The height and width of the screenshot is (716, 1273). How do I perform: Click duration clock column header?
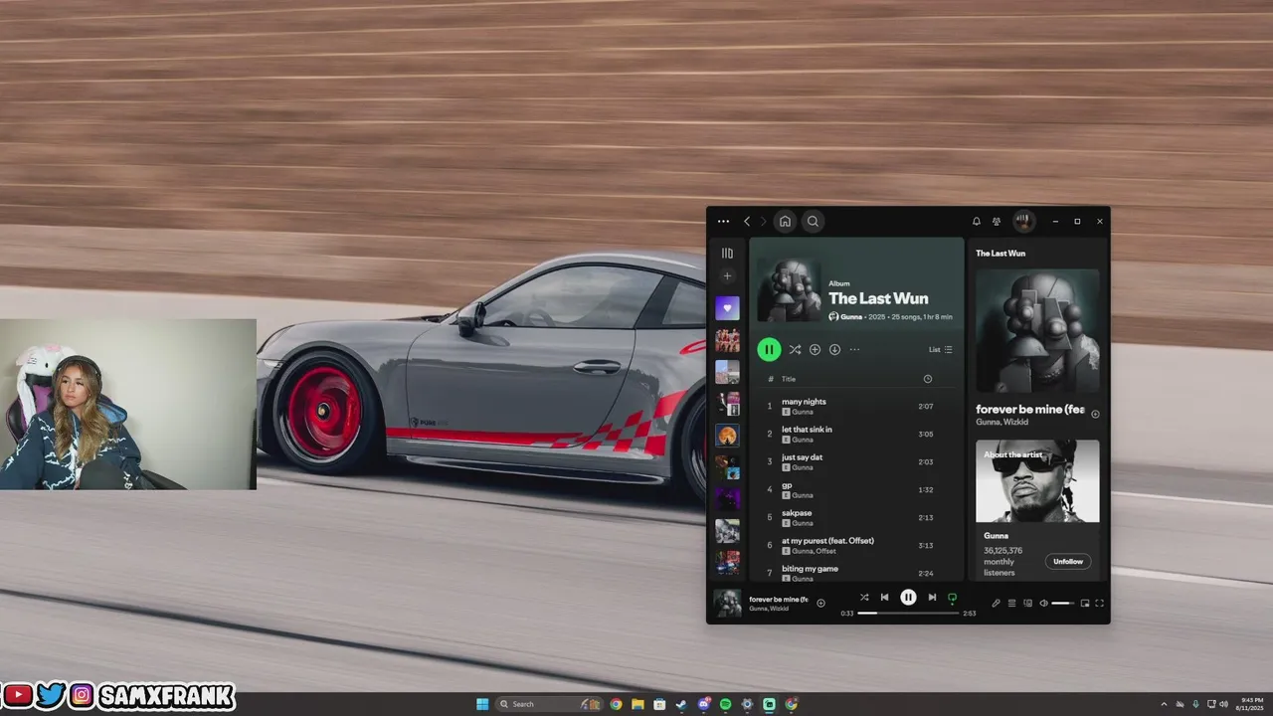[928, 379]
